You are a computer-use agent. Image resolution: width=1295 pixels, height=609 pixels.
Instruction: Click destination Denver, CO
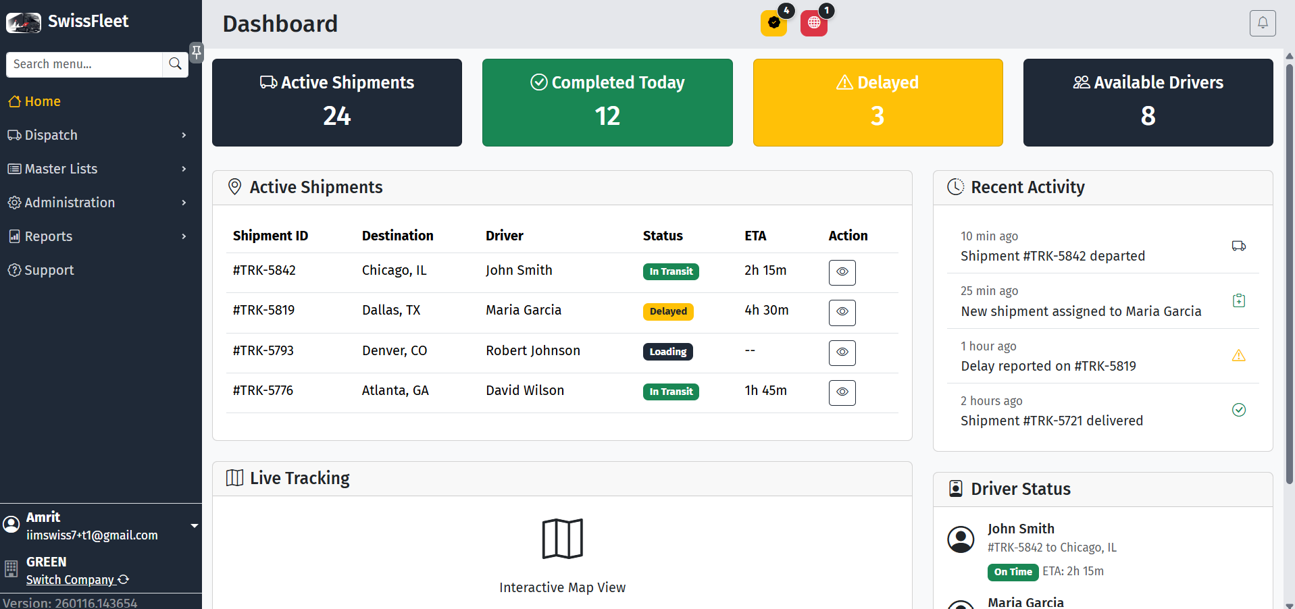[x=395, y=350]
